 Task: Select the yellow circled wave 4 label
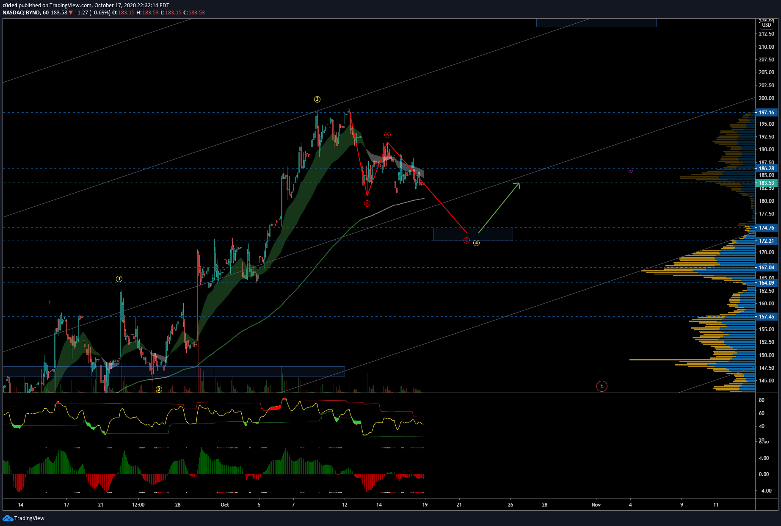coord(476,243)
